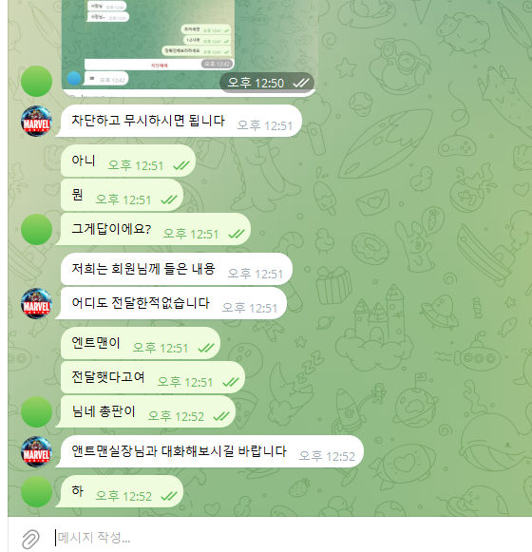The height and width of the screenshot is (552, 532).
Task: Click green avatar beside 그게답이에요? message
Action: coord(37,230)
